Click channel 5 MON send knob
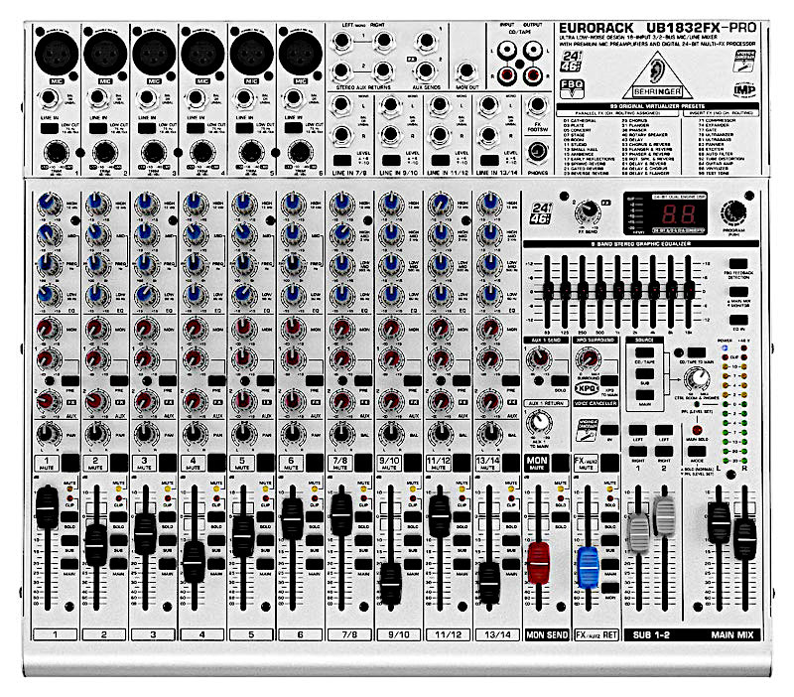 click(x=244, y=328)
